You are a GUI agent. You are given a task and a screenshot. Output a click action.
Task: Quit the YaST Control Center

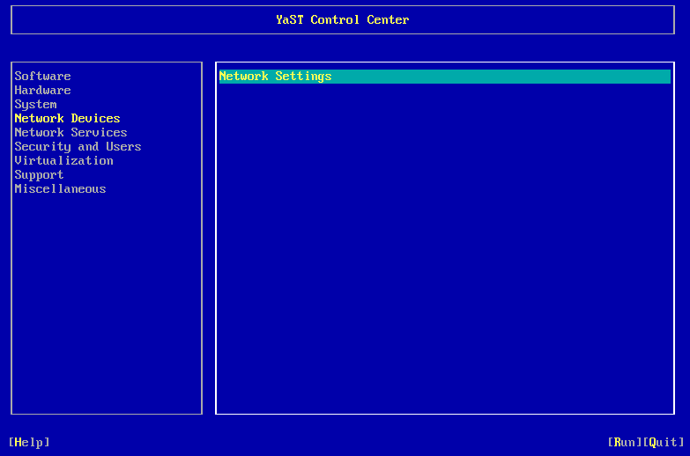tap(664, 442)
